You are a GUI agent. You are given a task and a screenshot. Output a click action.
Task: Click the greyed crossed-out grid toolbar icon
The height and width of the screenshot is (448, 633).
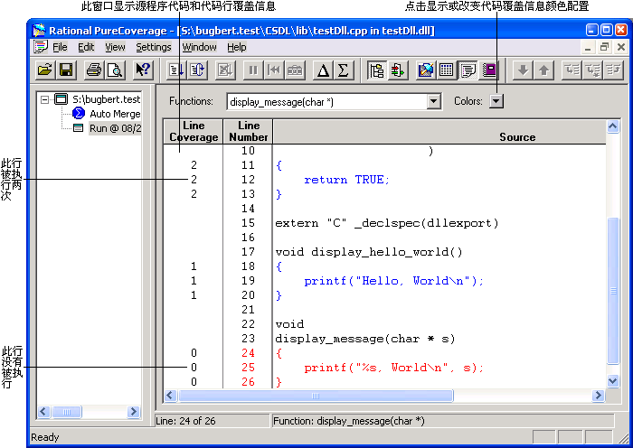tap(225, 70)
